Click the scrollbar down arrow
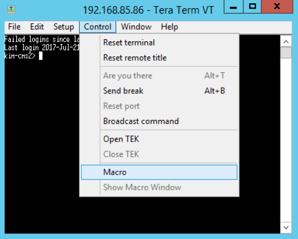This screenshot has height=239, width=298. [x=286, y=227]
